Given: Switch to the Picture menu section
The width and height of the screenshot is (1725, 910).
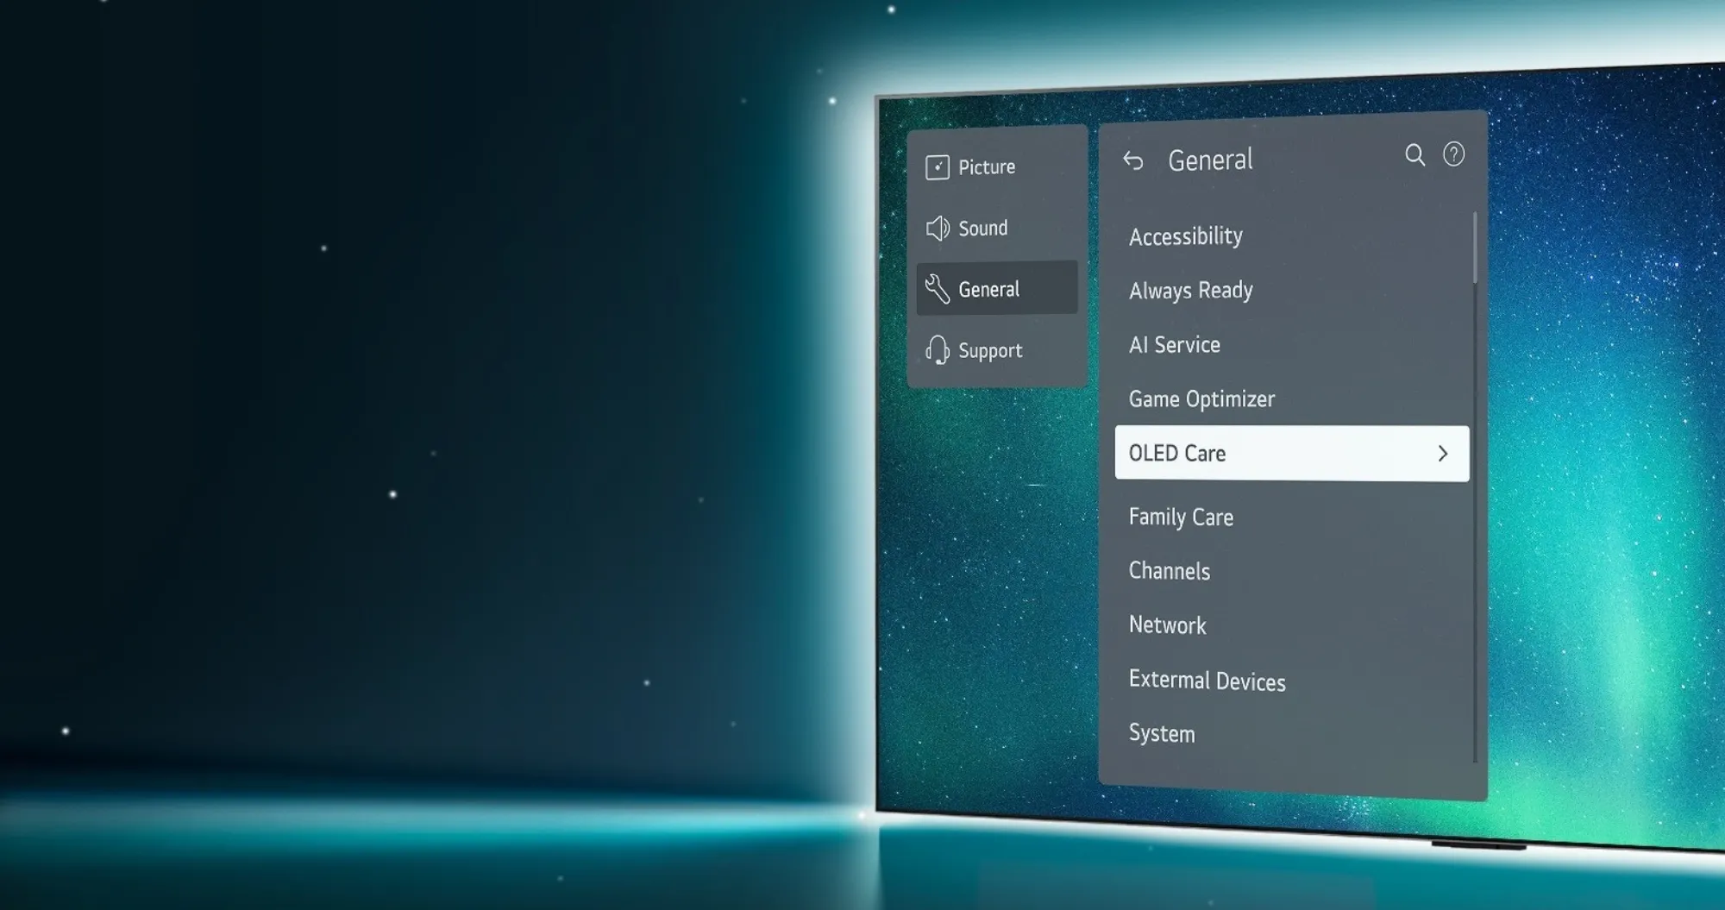Looking at the screenshot, I should coord(986,166).
